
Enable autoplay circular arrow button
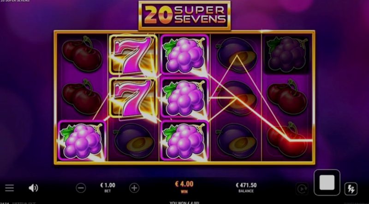(x=302, y=189)
